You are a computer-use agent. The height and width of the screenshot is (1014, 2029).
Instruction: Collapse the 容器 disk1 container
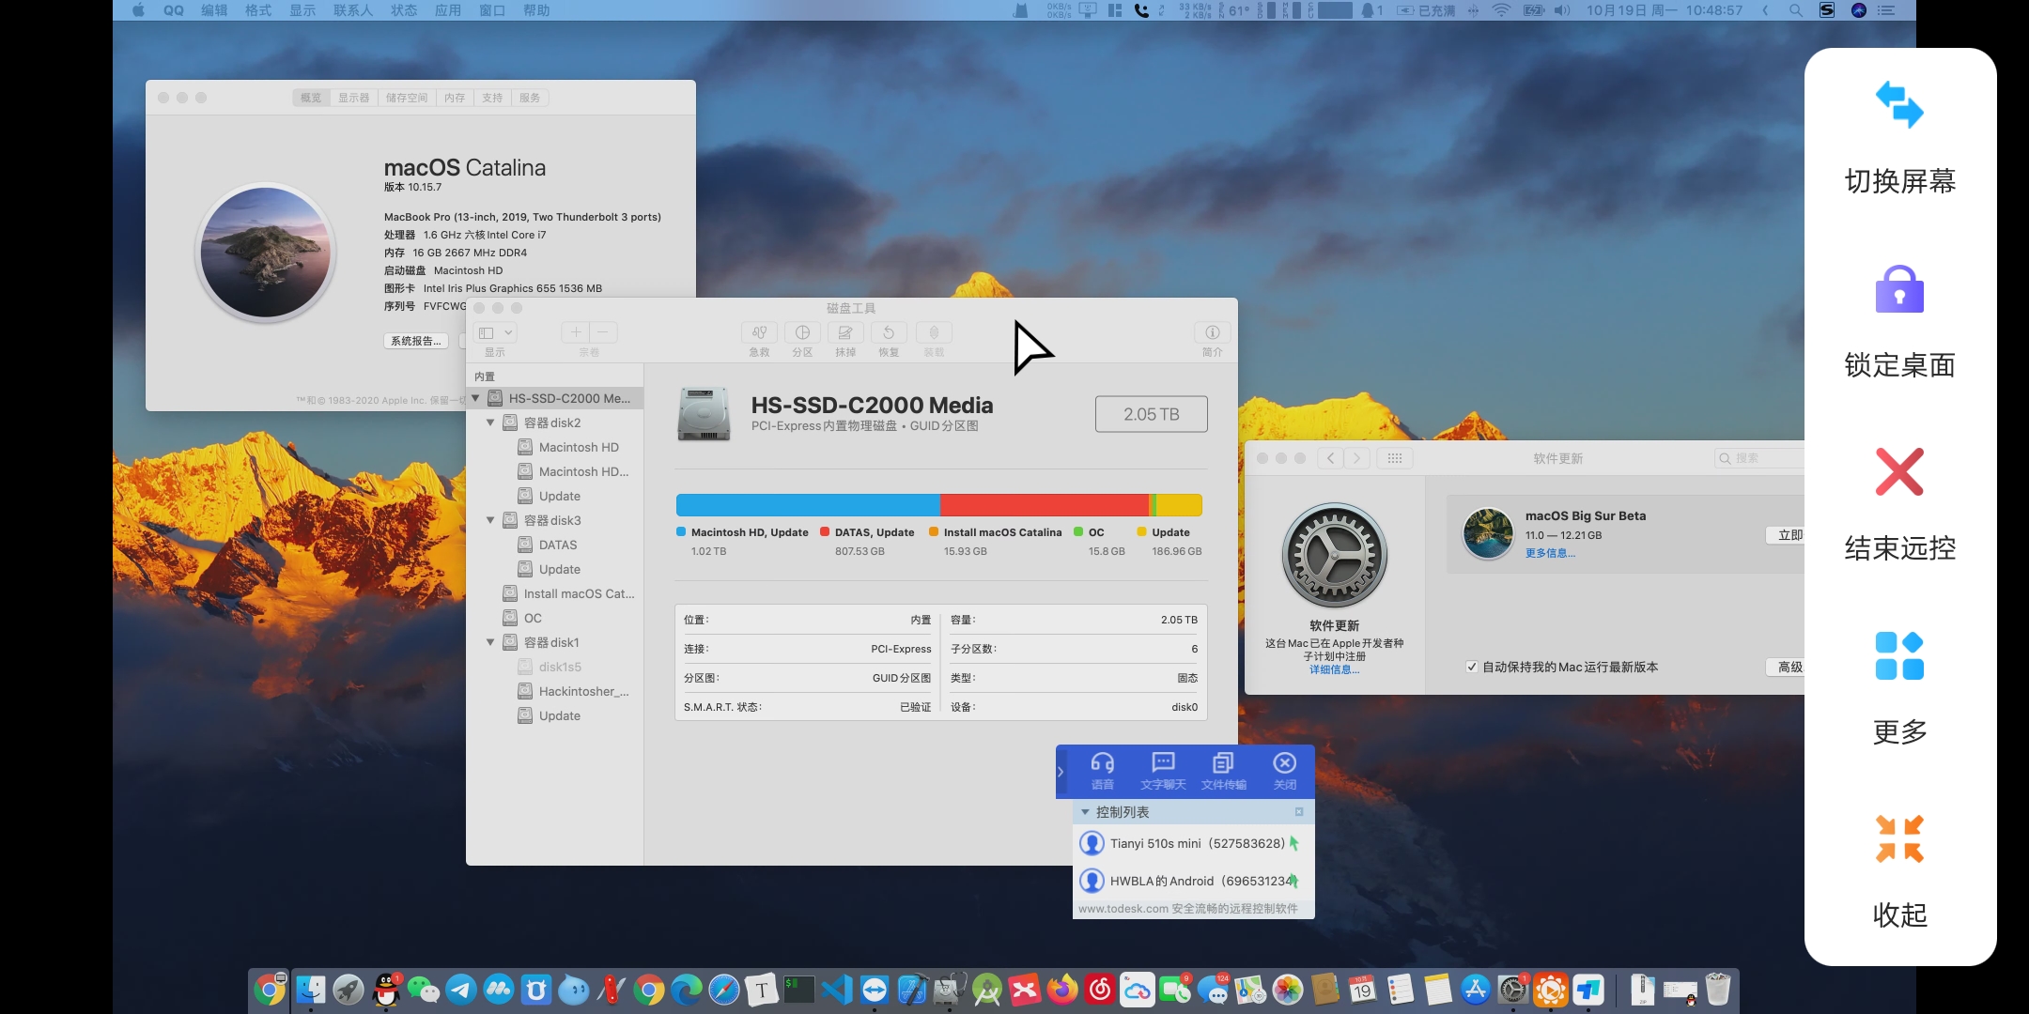tap(490, 642)
